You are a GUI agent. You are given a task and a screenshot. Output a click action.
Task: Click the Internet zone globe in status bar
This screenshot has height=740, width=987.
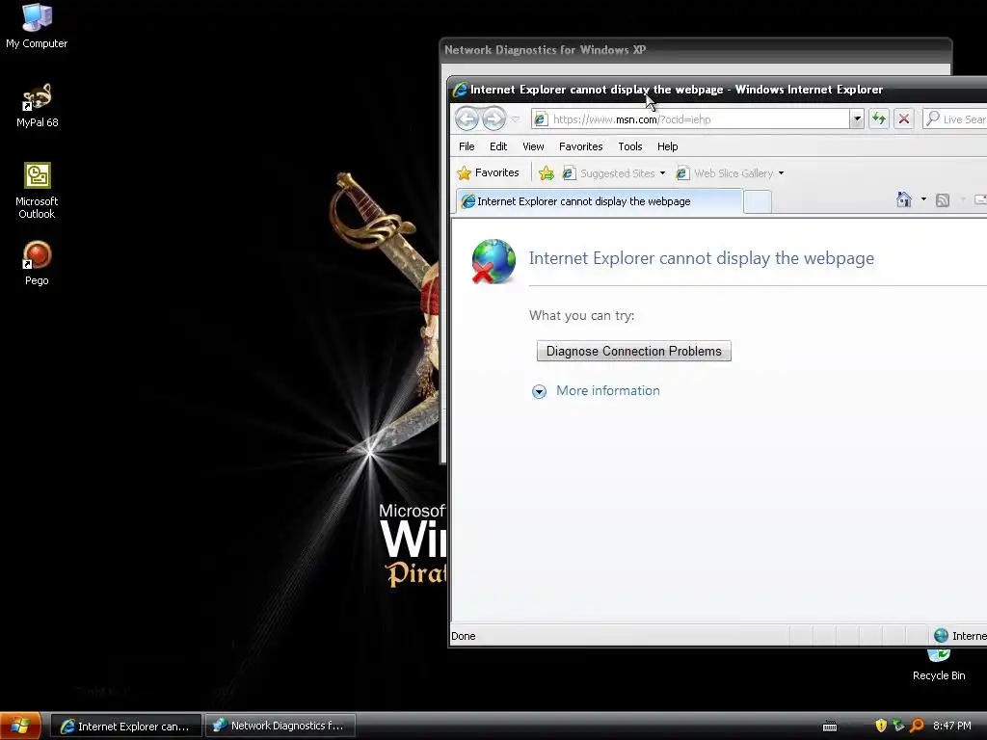pos(941,636)
